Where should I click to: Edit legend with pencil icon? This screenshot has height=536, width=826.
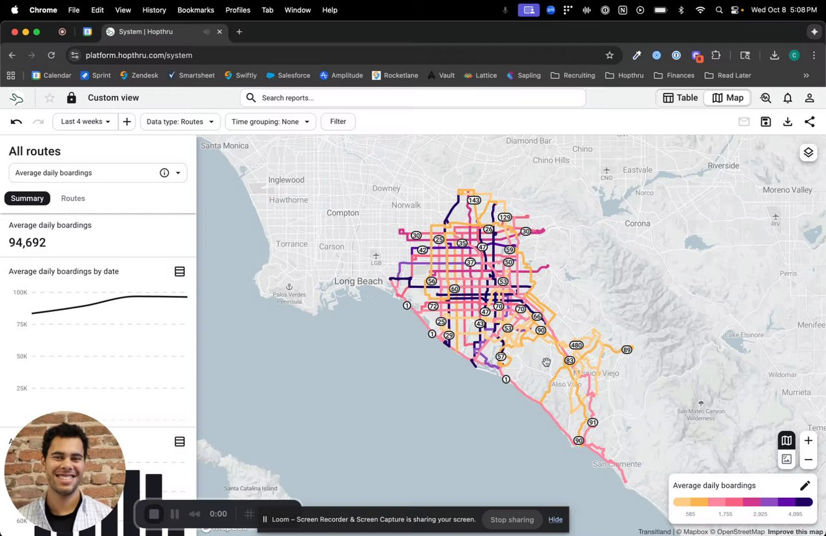[x=805, y=486]
